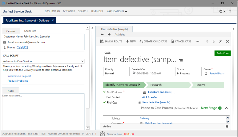Image resolution: width=238 pixels, height=137 pixels.
Task: Click the Created On lock icon
Action: 134,73
